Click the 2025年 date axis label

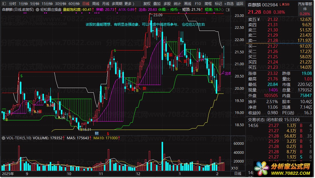[8, 174]
